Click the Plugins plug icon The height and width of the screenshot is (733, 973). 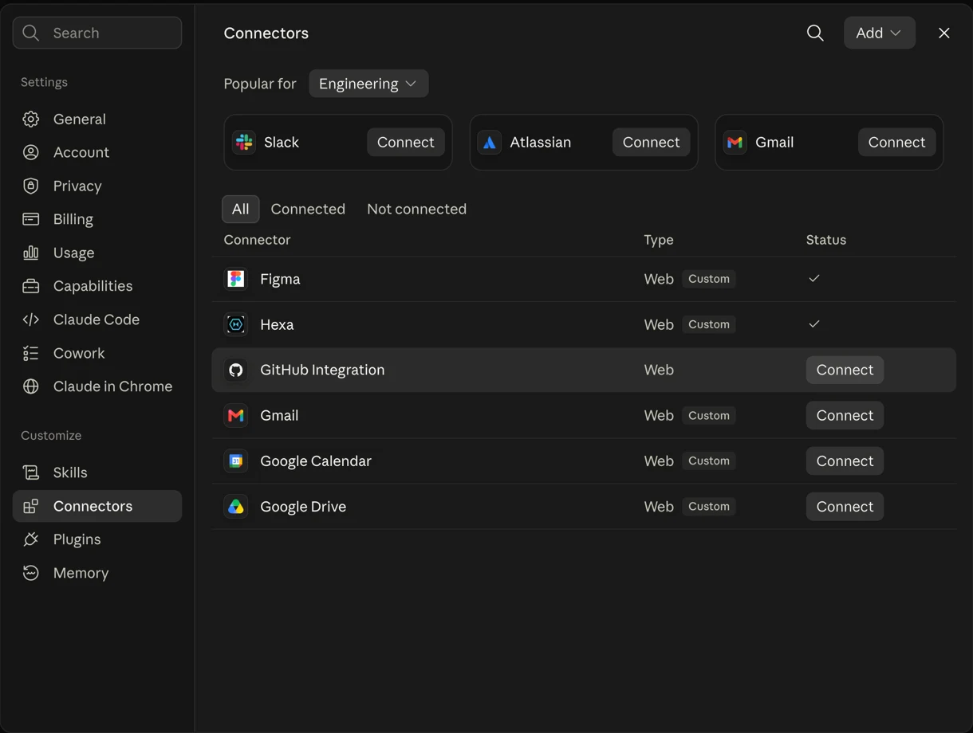point(31,539)
